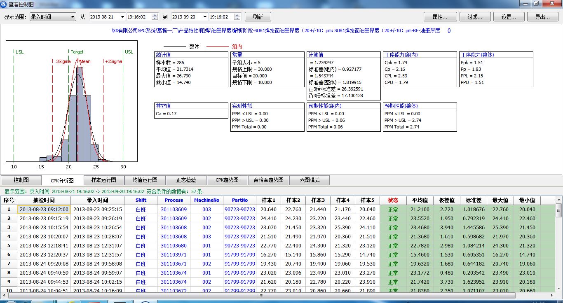Switch to the 合格率趋势图 tab
563x303 pixels.
[269, 180]
